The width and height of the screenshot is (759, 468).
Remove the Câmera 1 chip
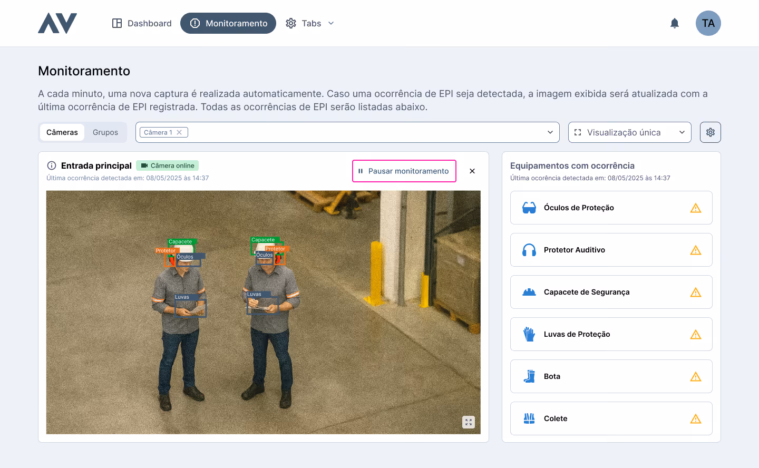179,132
